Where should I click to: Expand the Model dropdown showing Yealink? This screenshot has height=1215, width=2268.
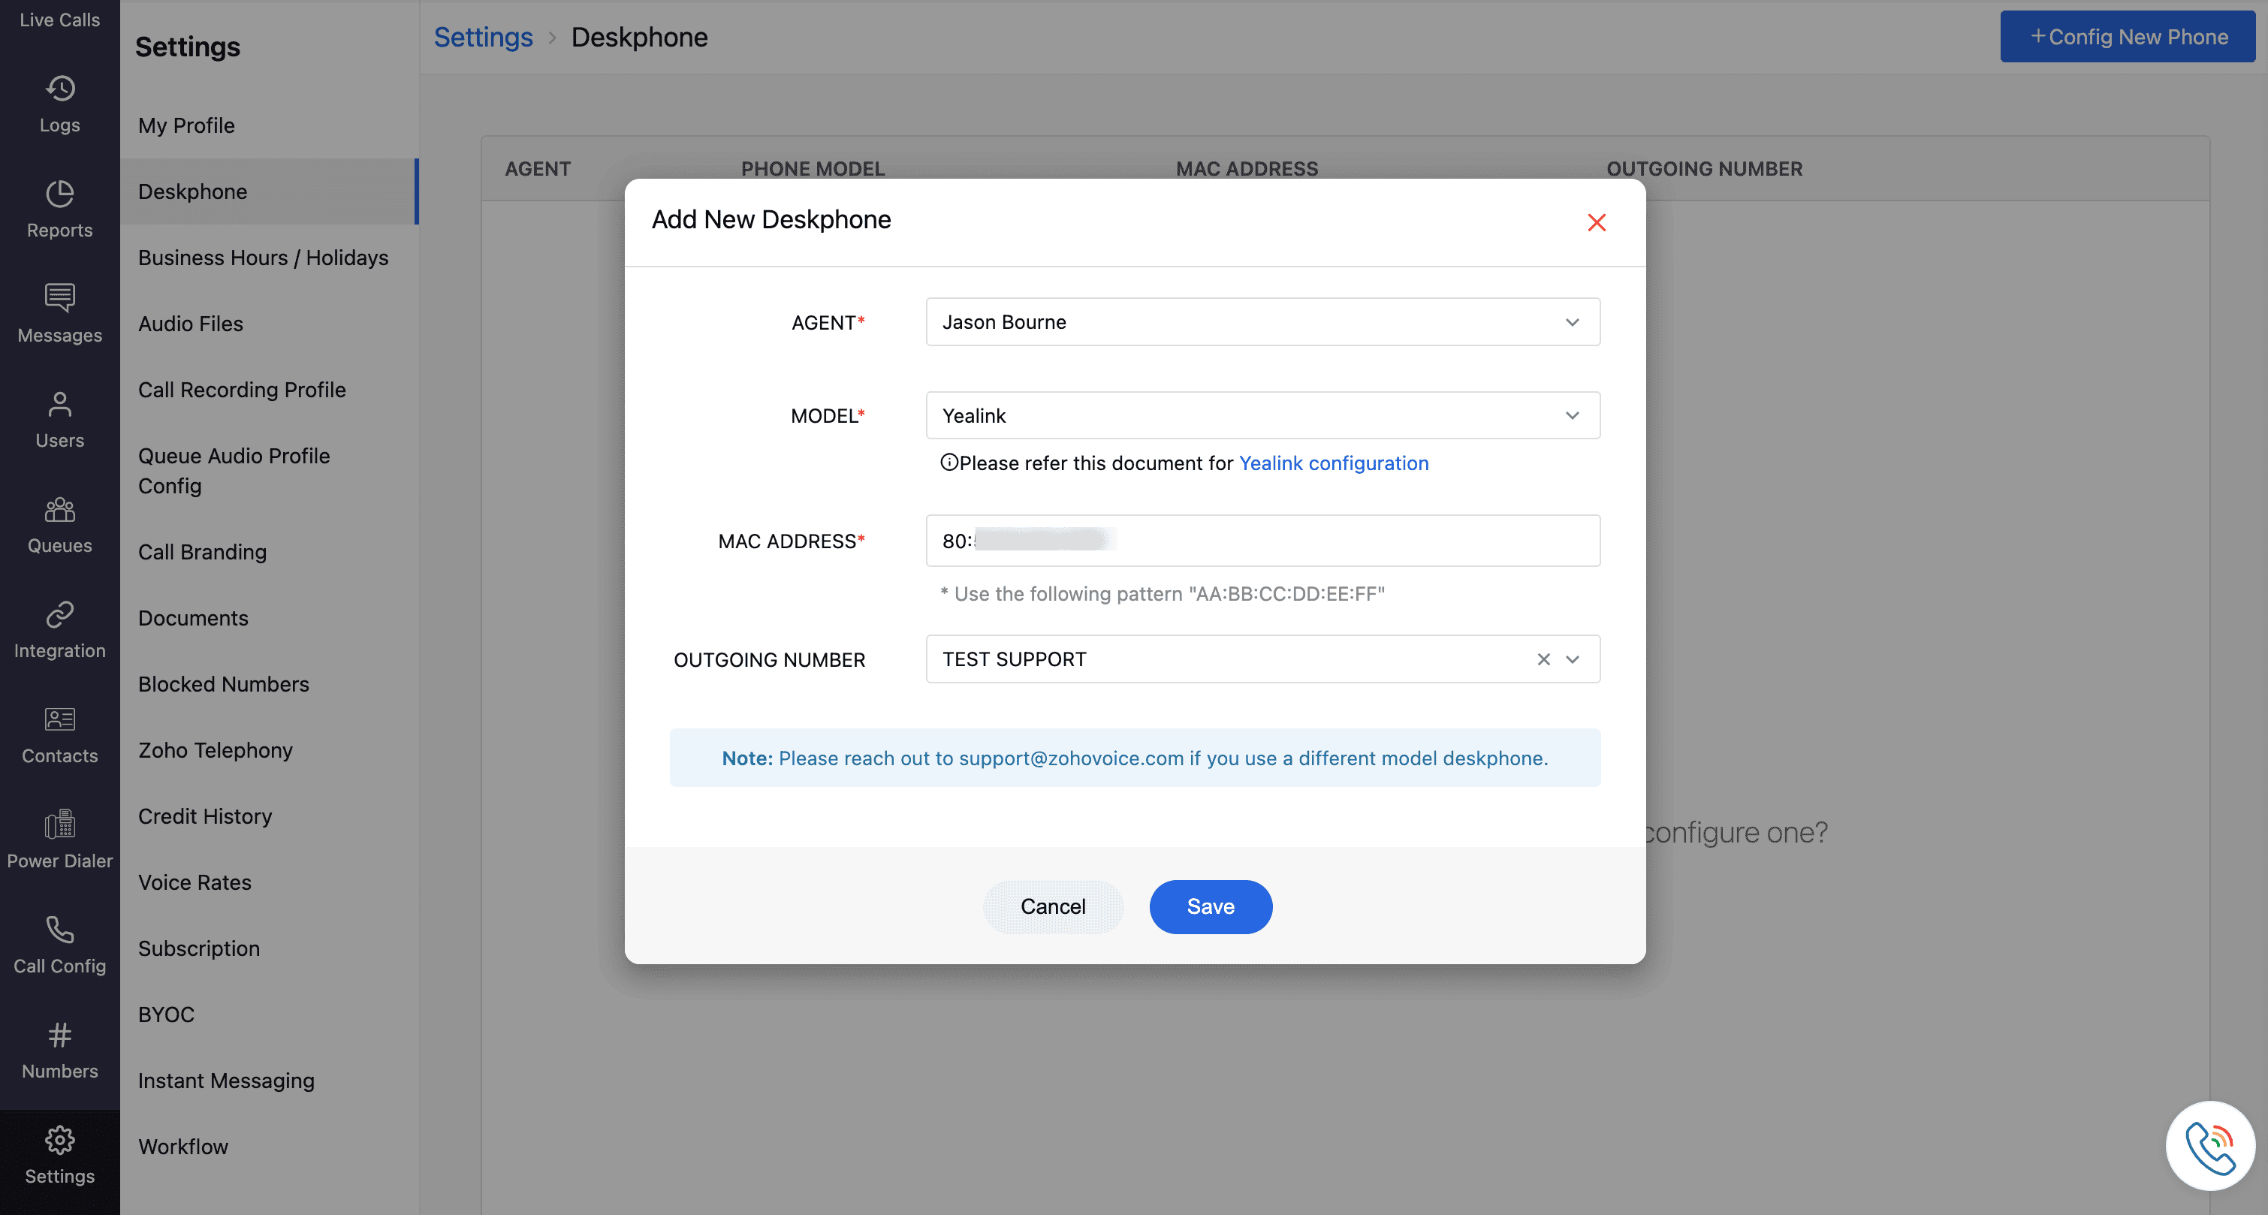(x=1572, y=415)
